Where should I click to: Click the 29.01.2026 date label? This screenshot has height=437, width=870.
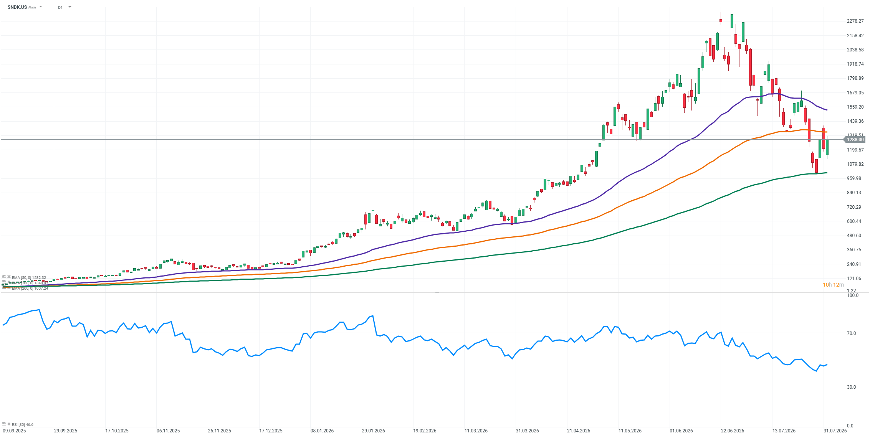[374, 431]
